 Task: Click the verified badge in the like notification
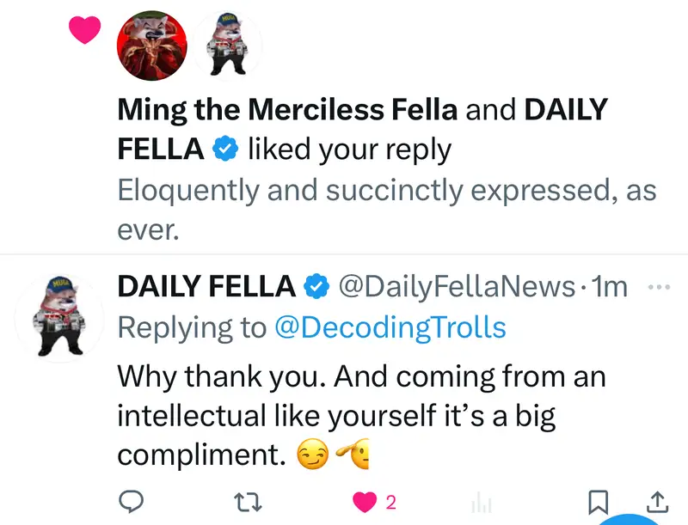(x=225, y=150)
